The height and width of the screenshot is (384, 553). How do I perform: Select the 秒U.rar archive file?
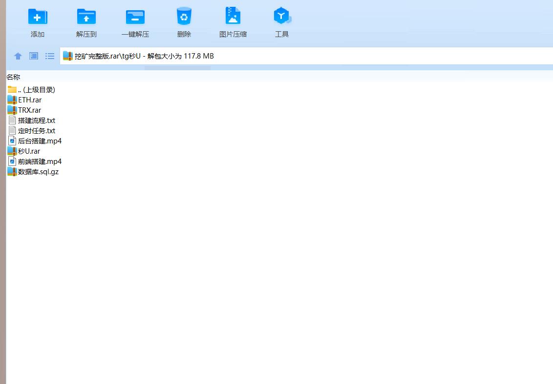tap(29, 151)
